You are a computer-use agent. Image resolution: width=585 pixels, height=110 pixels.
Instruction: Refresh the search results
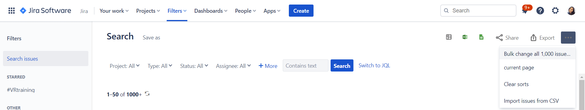coord(147,94)
